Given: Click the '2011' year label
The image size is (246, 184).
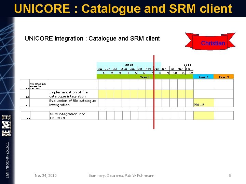Looking at the screenshot, I should pyautogui.click(x=188, y=65).
